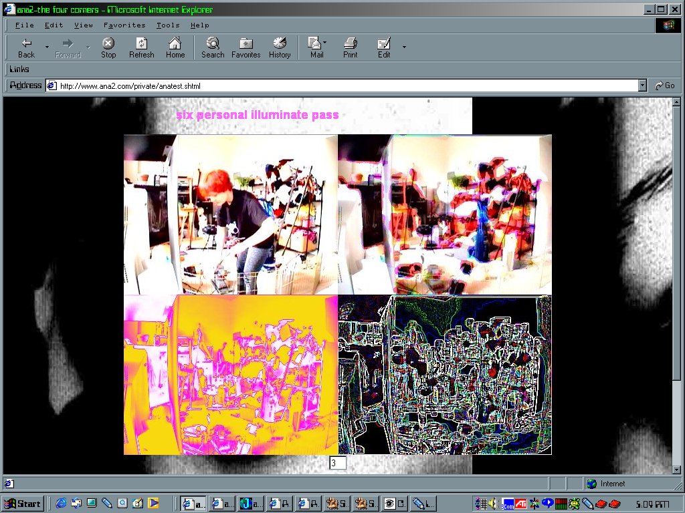Expand the Edit button dropdown arrow

(x=404, y=47)
